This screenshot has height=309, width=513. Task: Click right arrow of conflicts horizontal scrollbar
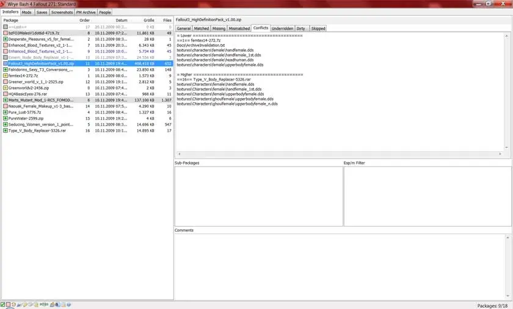(500, 154)
